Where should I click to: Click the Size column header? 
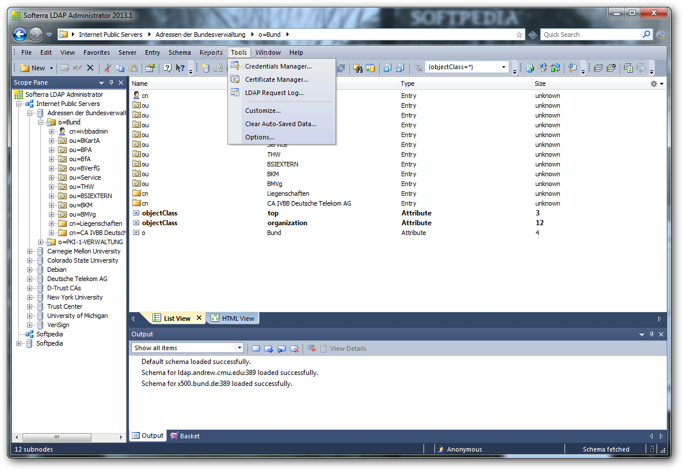pyautogui.click(x=590, y=84)
